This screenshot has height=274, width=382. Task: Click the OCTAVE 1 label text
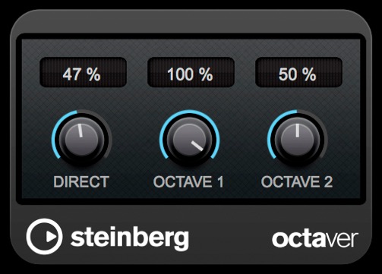pos(188,181)
